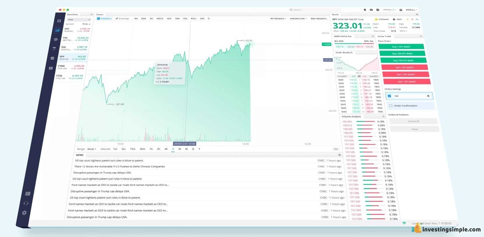Toggle the MACD indicator
The image size is (484, 237).
coord(160,19)
